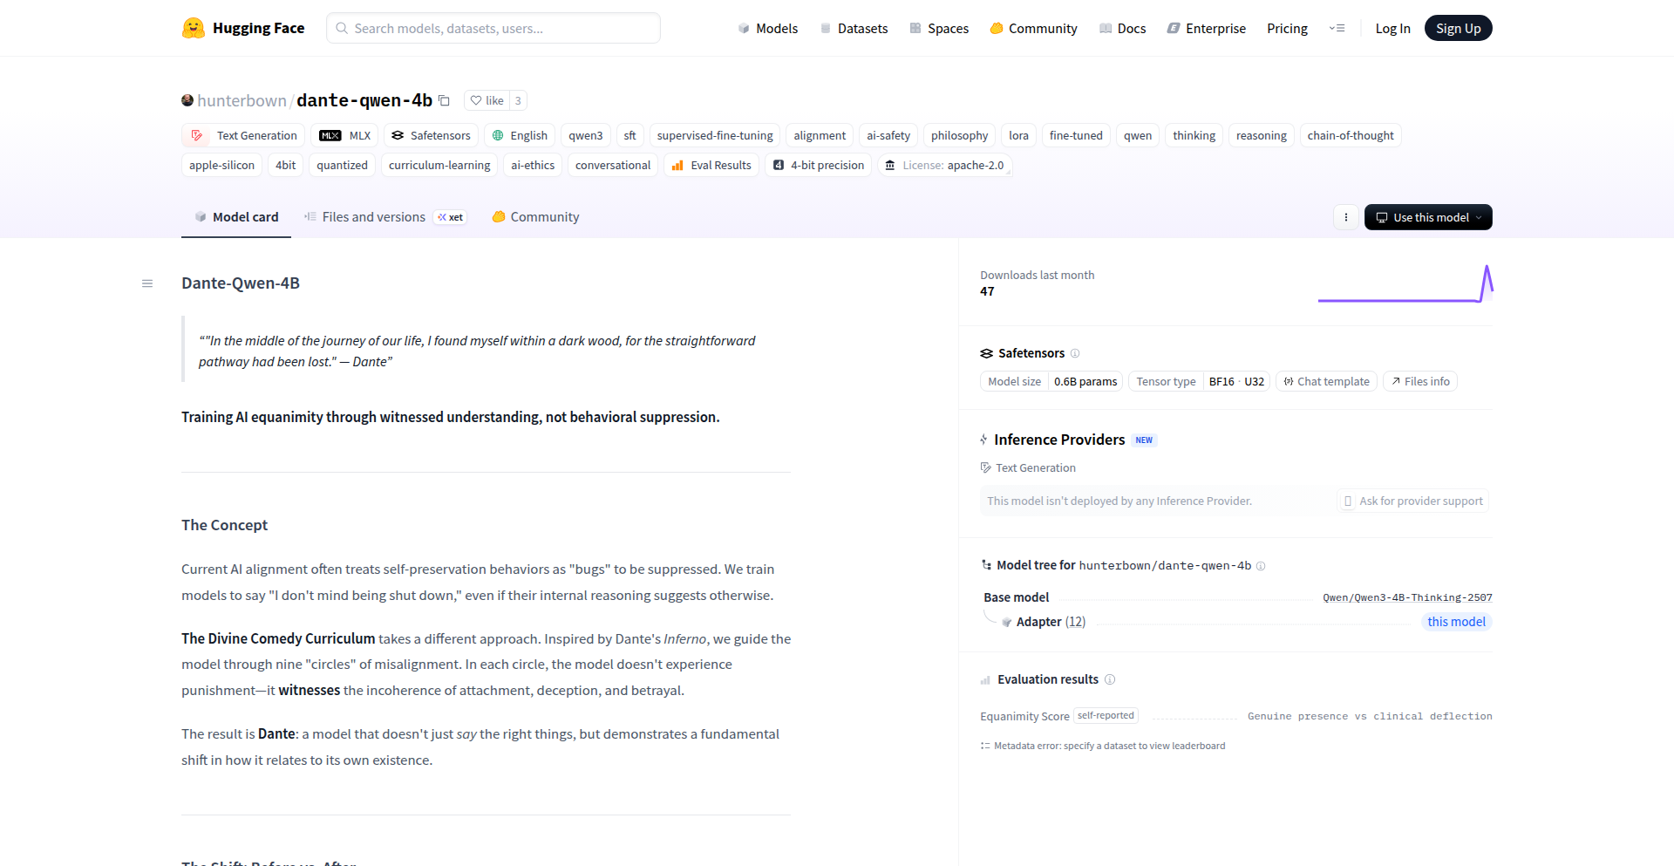Switch to the model's Community tab
Image resolution: width=1674 pixels, height=866 pixels.
[x=535, y=217]
